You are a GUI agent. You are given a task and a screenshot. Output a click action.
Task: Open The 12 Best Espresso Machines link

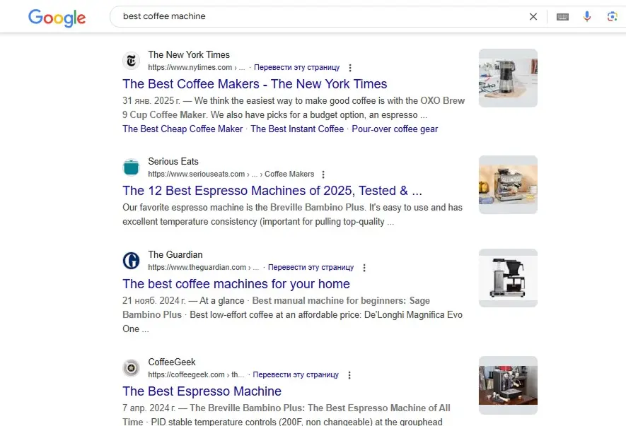pos(272,191)
